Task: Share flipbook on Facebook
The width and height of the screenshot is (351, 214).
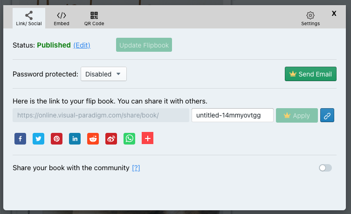Action: click(20, 138)
